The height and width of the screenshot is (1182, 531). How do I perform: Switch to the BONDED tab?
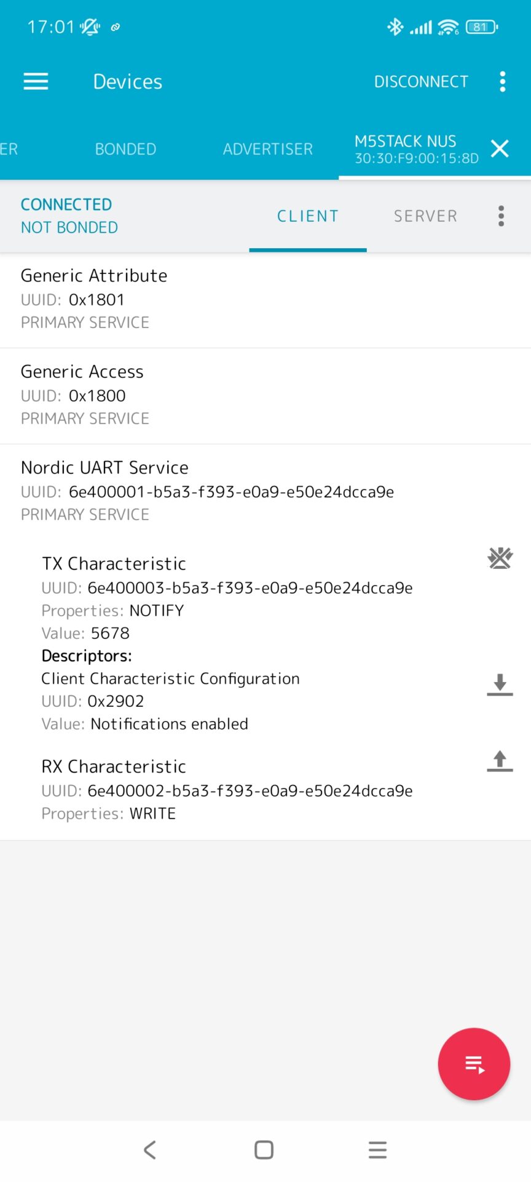125,149
